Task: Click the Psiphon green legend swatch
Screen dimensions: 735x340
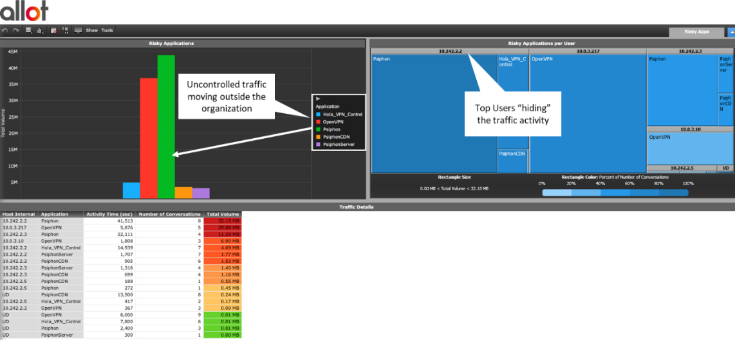Action: point(319,129)
